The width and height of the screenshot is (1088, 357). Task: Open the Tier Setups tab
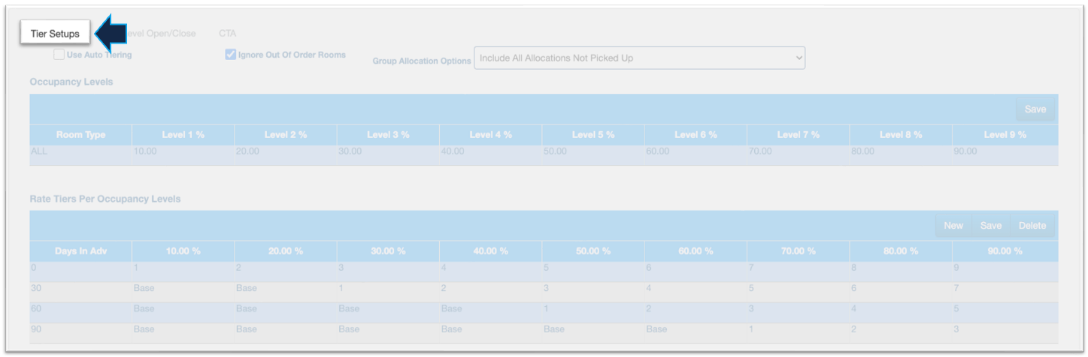point(55,34)
